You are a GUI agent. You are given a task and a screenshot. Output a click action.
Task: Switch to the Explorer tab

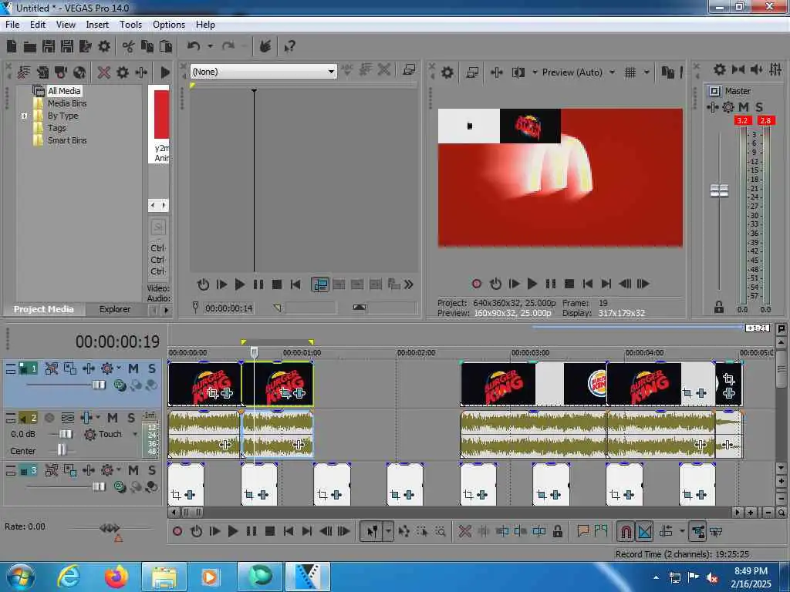tap(114, 309)
